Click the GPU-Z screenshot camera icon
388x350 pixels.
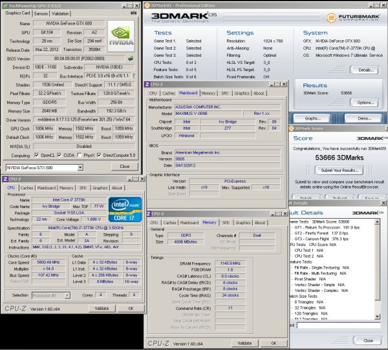133,13
